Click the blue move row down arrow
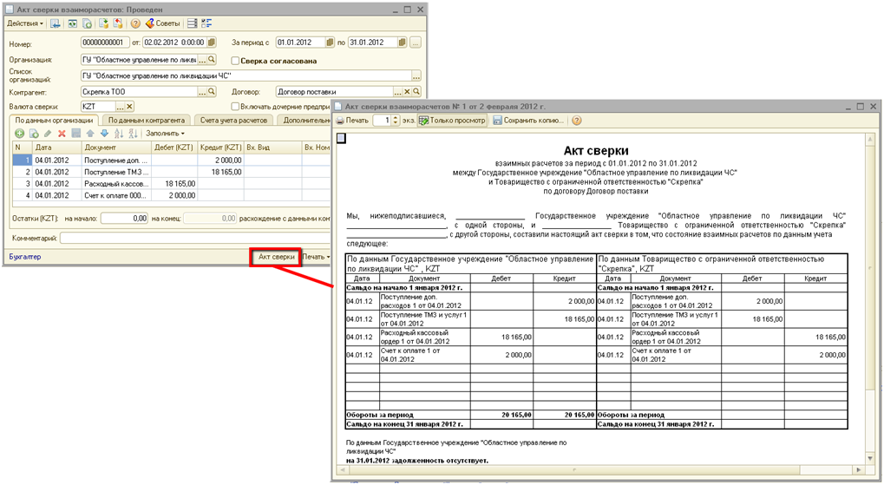This screenshot has height=485, width=884. click(105, 134)
